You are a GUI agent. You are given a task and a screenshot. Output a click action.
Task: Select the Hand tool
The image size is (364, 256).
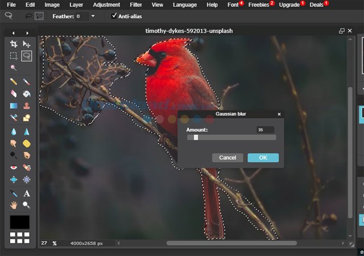point(14,205)
